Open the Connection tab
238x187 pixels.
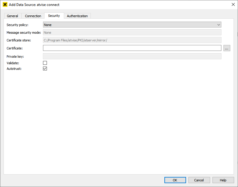[x=33, y=16]
